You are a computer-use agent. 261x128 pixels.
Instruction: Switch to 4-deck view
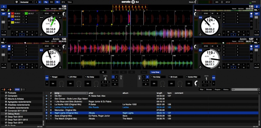(40, 2)
